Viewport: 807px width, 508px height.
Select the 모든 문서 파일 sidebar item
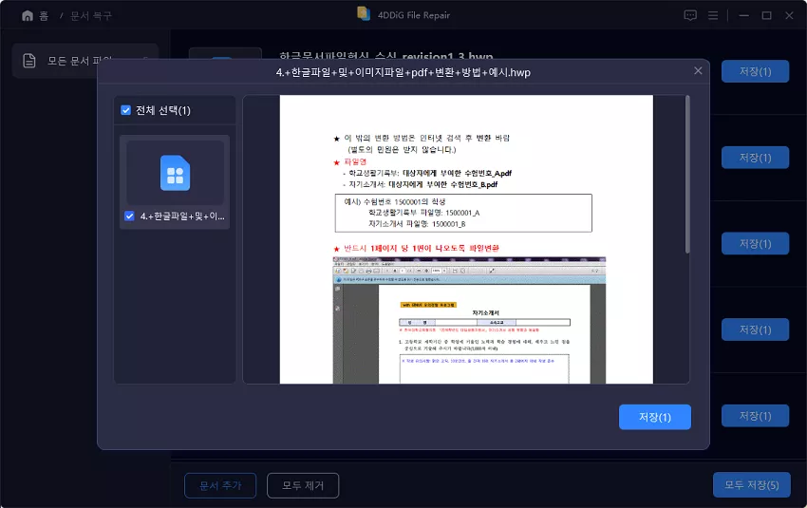coord(84,61)
